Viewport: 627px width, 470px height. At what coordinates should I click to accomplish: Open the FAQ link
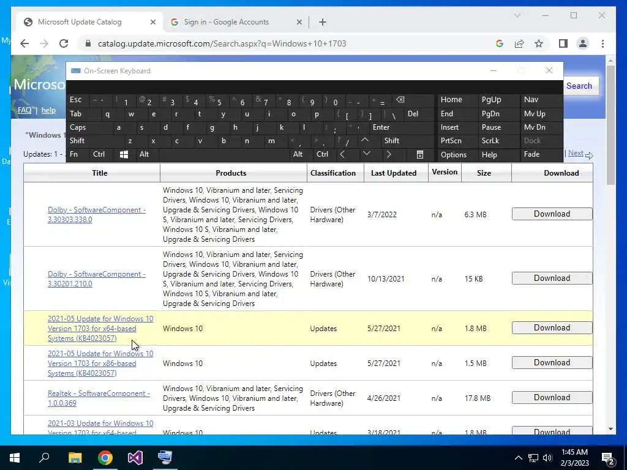pyautogui.click(x=24, y=110)
